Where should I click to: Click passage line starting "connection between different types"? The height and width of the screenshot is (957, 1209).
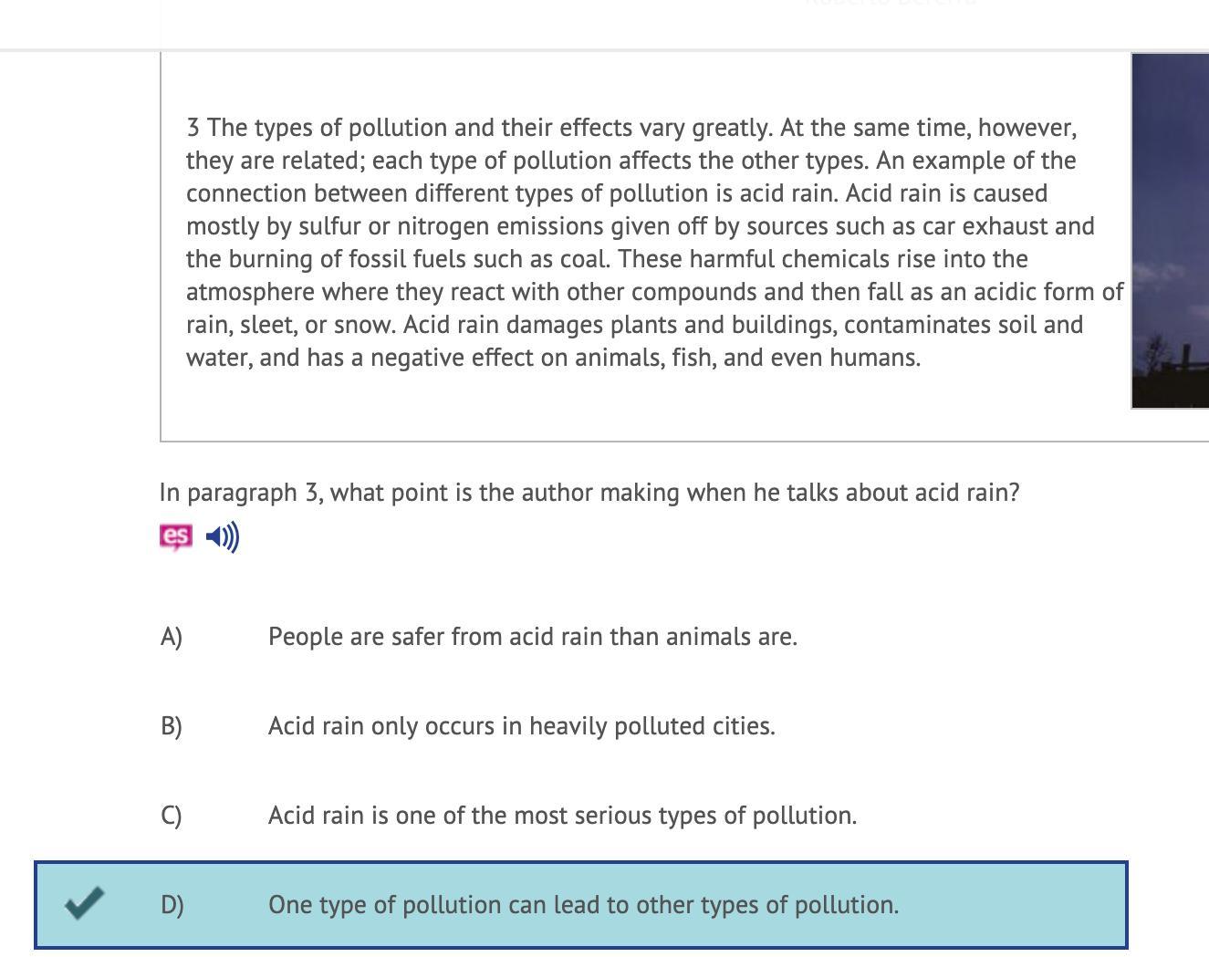[x=617, y=193]
